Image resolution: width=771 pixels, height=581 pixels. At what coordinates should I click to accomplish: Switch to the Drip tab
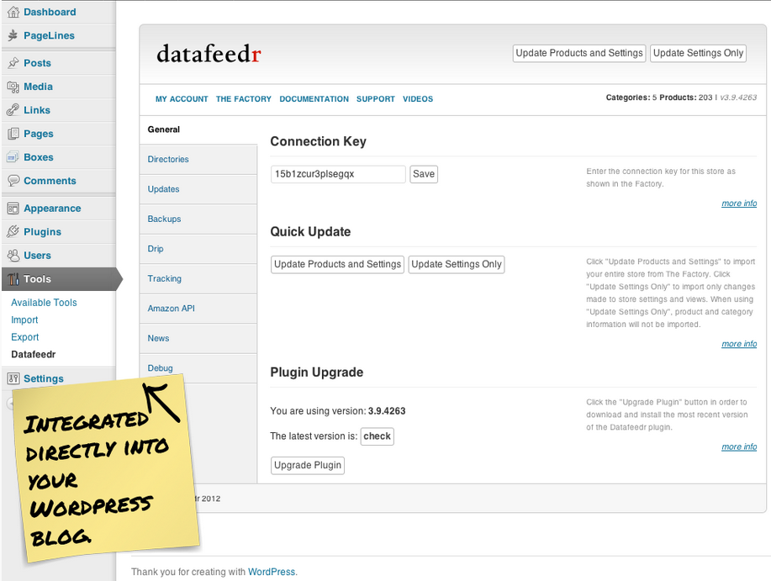click(x=198, y=249)
